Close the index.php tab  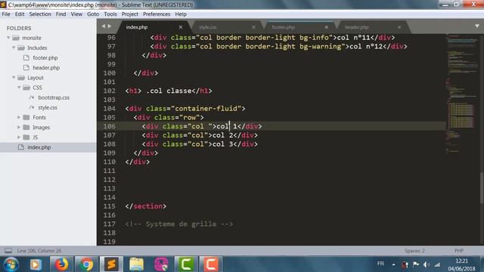pyautogui.click(x=181, y=27)
